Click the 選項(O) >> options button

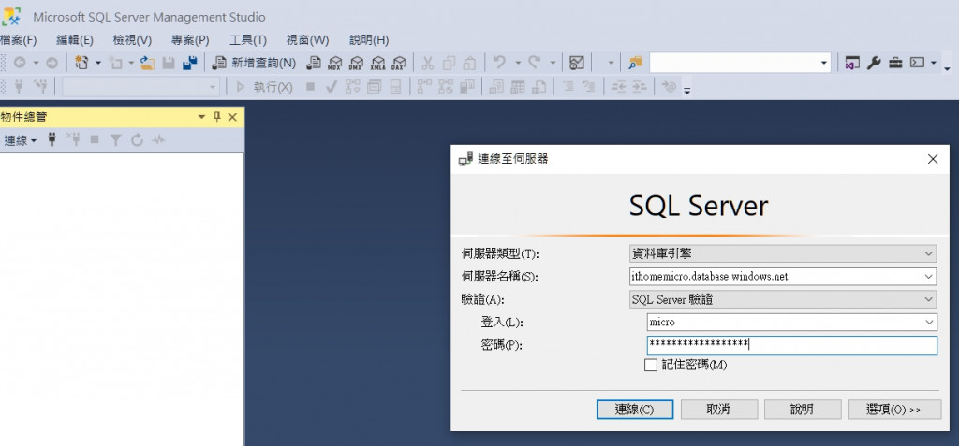[x=894, y=410]
